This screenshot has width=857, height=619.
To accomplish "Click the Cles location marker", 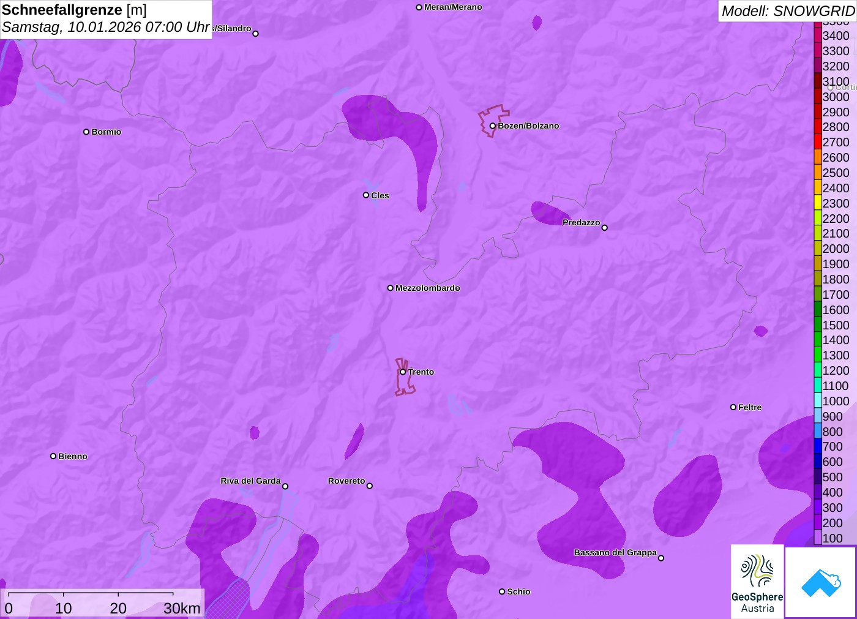I will point(366,195).
